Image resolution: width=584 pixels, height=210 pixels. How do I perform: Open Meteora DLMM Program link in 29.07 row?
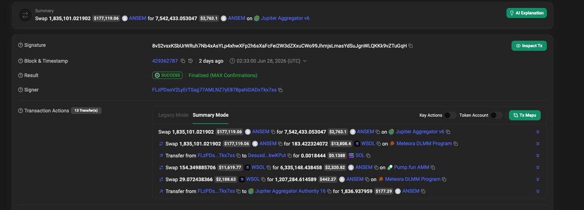point(413,179)
